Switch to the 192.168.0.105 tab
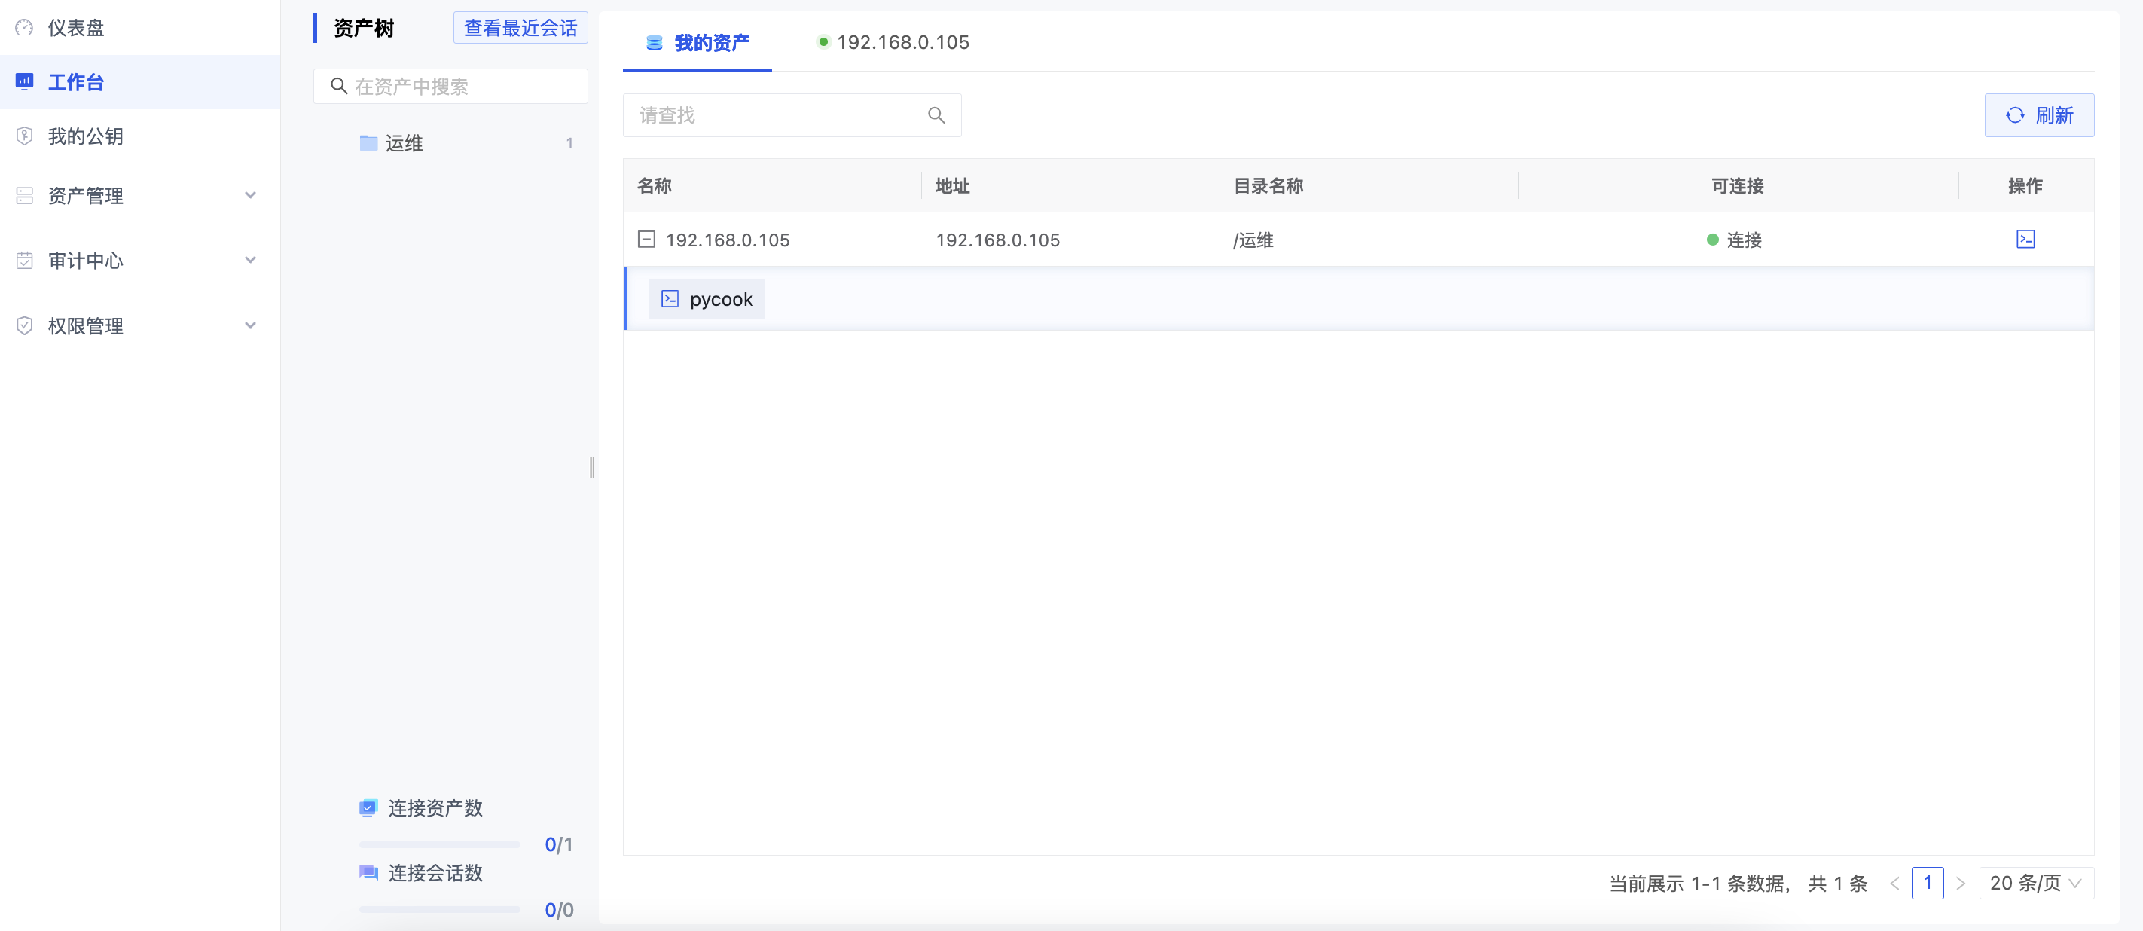The height and width of the screenshot is (931, 2143). pos(894,42)
